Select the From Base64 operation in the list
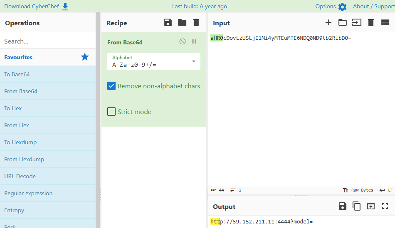This screenshot has height=228, width=395. 48,91
